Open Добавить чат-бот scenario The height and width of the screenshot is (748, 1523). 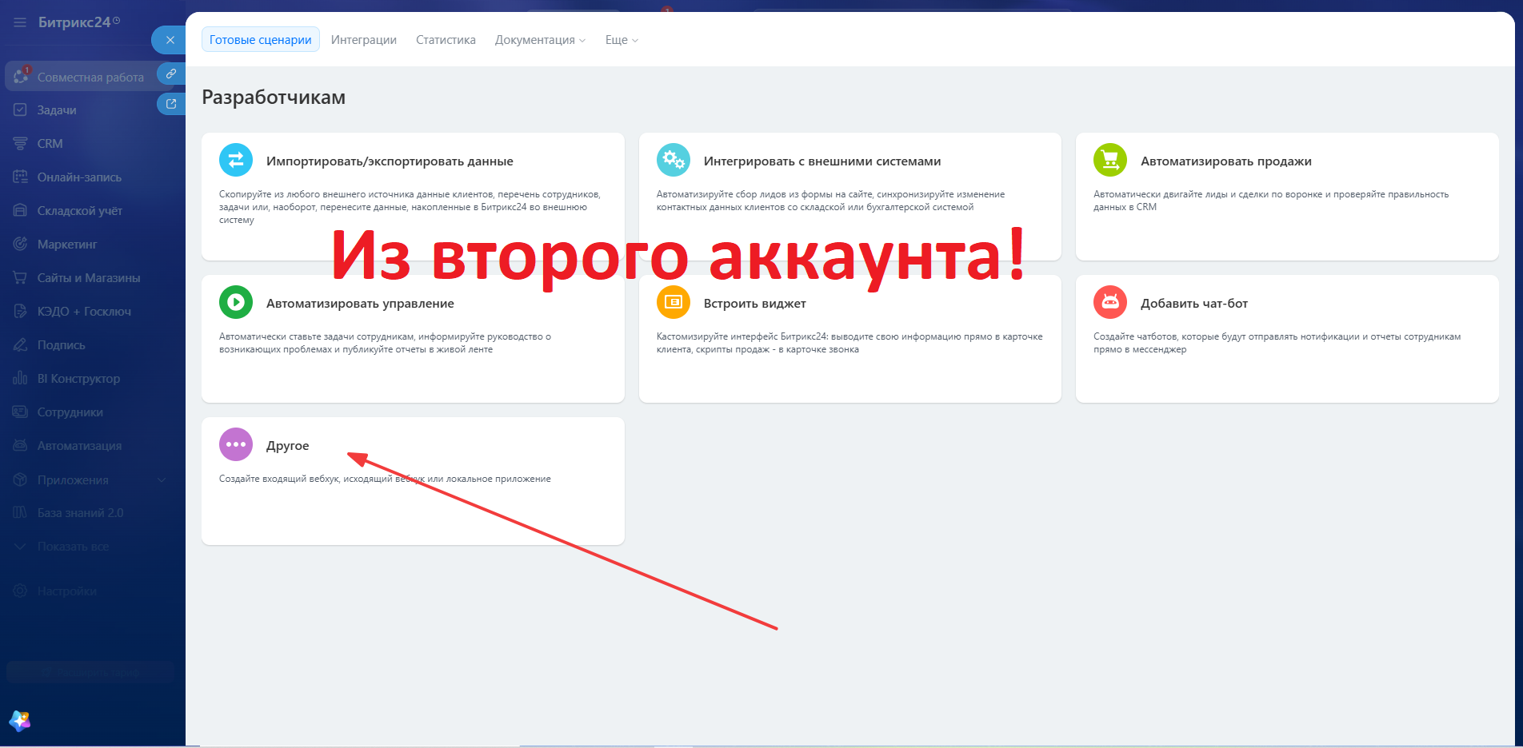click(x=1194, y=304)
